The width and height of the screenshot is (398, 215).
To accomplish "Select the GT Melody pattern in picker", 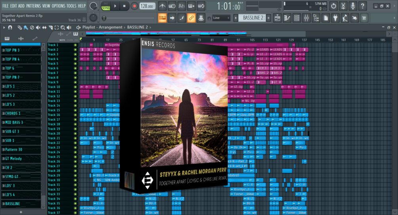I will pyautogui.click(x=21, y=159).
